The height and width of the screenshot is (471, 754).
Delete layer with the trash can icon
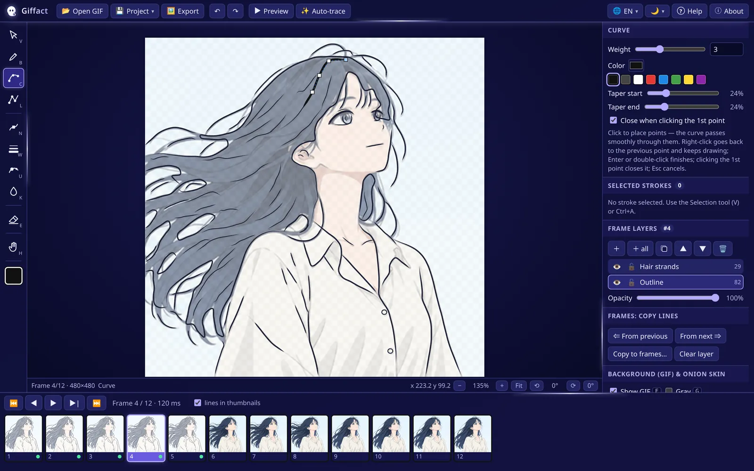point(722,249)
